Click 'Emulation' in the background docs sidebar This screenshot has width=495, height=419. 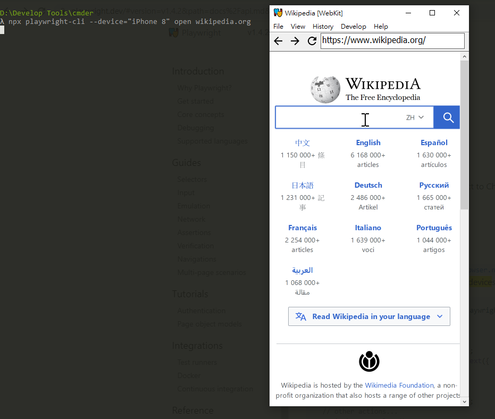point(194,206)
